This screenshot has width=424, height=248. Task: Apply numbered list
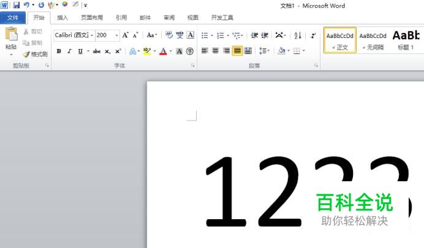pos(221,36)
